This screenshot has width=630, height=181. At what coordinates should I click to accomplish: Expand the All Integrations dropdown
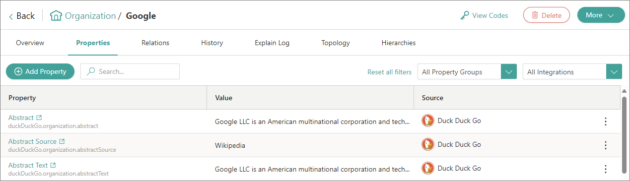(614, 72)
